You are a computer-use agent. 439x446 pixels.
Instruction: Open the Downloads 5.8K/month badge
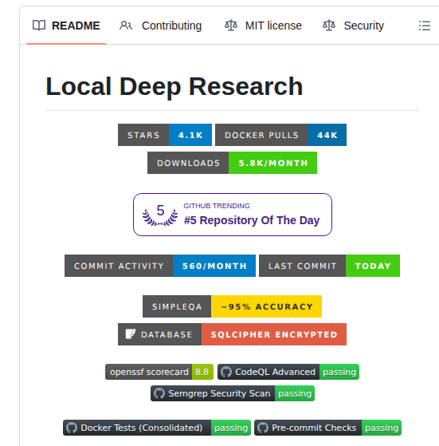[x=232, y=163]
